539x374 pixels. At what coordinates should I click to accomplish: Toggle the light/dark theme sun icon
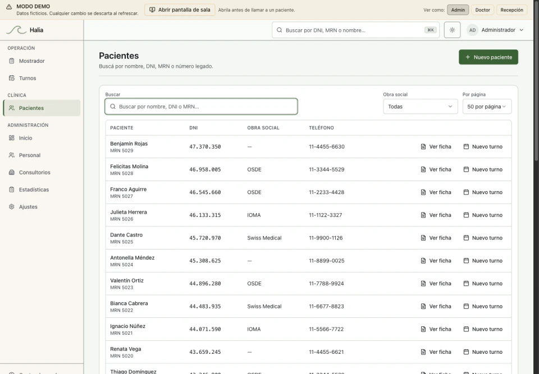[x=452, y=30]
